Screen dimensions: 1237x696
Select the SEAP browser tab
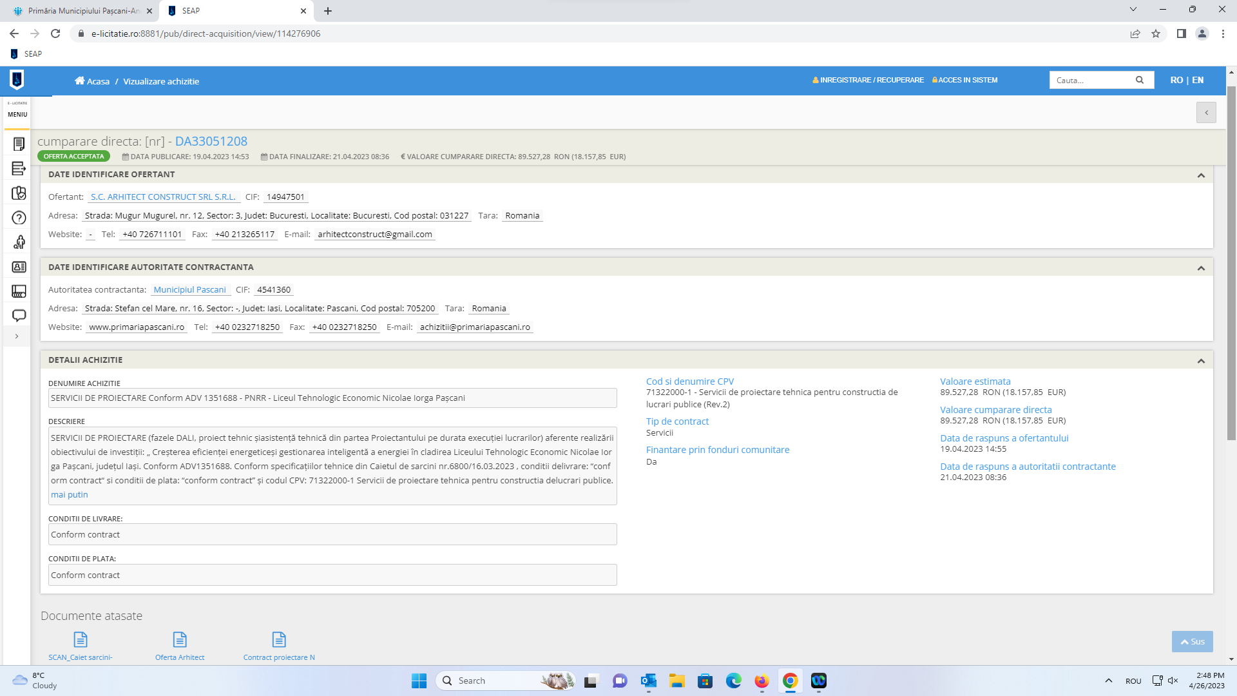coord(236,11)
